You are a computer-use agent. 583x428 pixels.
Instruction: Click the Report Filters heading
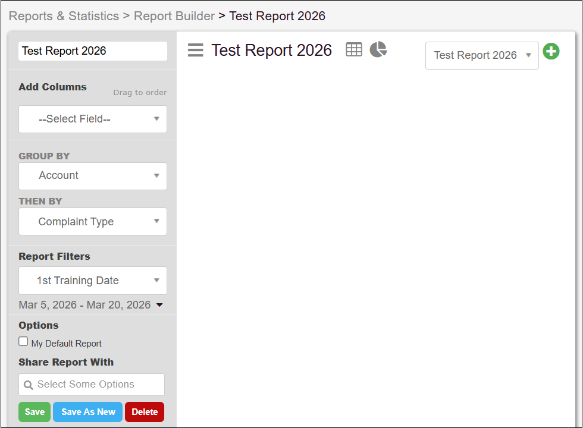coord(54,256)
